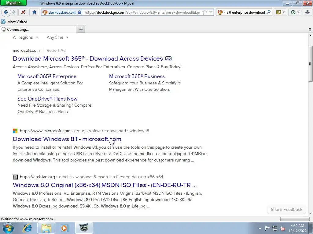Stop loading with the red X button

23,12
